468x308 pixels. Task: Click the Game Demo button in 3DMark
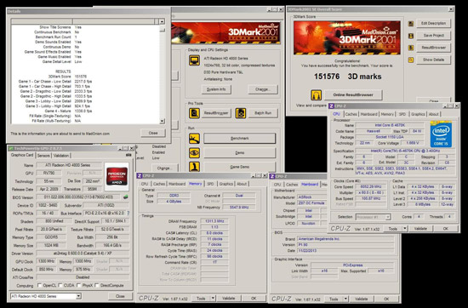(240, 167)
